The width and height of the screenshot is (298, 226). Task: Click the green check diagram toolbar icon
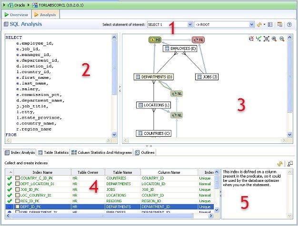coord(258,38)
